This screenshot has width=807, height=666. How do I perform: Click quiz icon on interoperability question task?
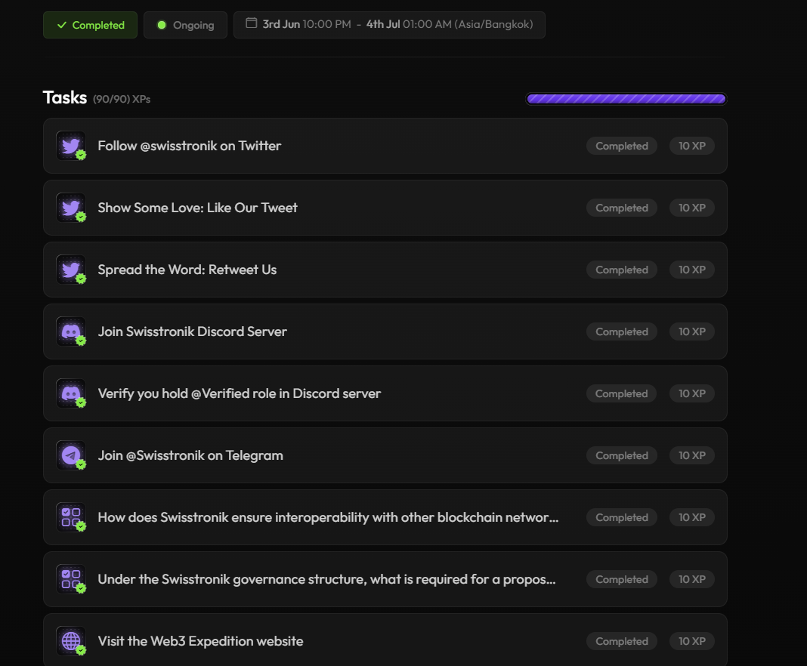tap(71, 517)
